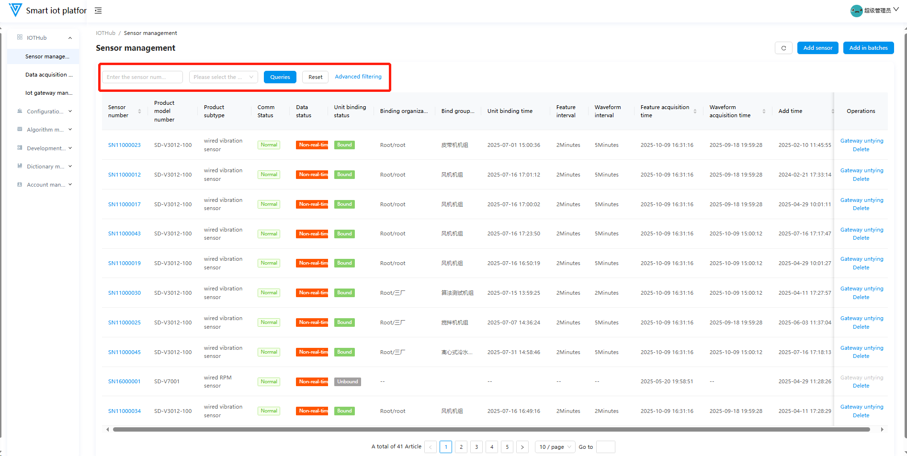Open the product type select dropdown
The width and height of the screenshot is (907, 456).
tap(223, 77)
